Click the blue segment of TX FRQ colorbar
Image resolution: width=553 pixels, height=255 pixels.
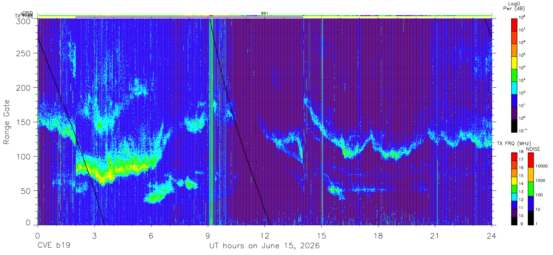515,205
